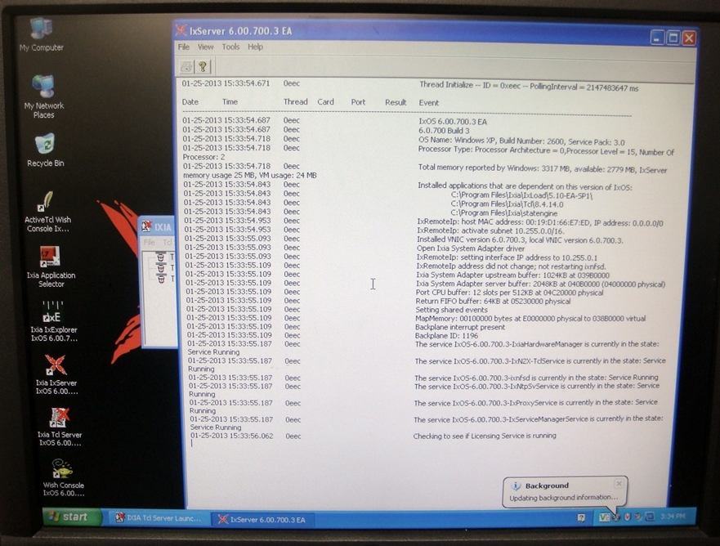Click the "Event" column header text
Viewport: 720px width, 546px height.
(428, 103)
